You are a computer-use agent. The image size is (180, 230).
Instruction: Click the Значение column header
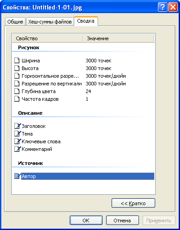pos(118,38)
